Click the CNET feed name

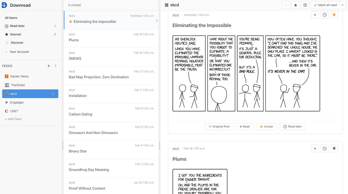14,111
